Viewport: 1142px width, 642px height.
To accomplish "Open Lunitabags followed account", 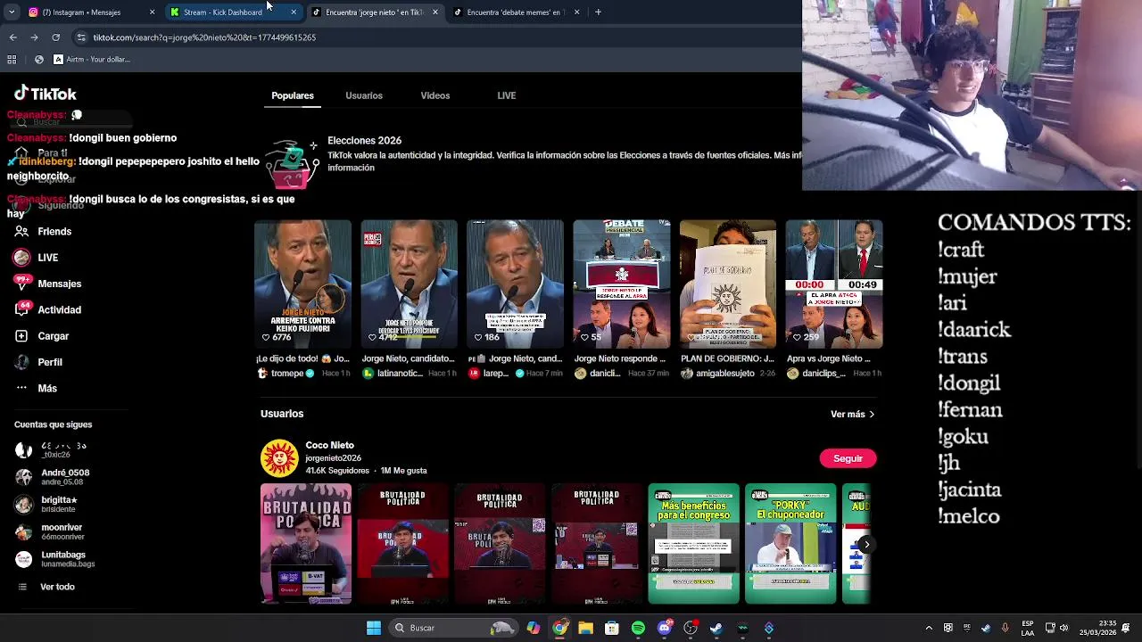I will (55, 559).
